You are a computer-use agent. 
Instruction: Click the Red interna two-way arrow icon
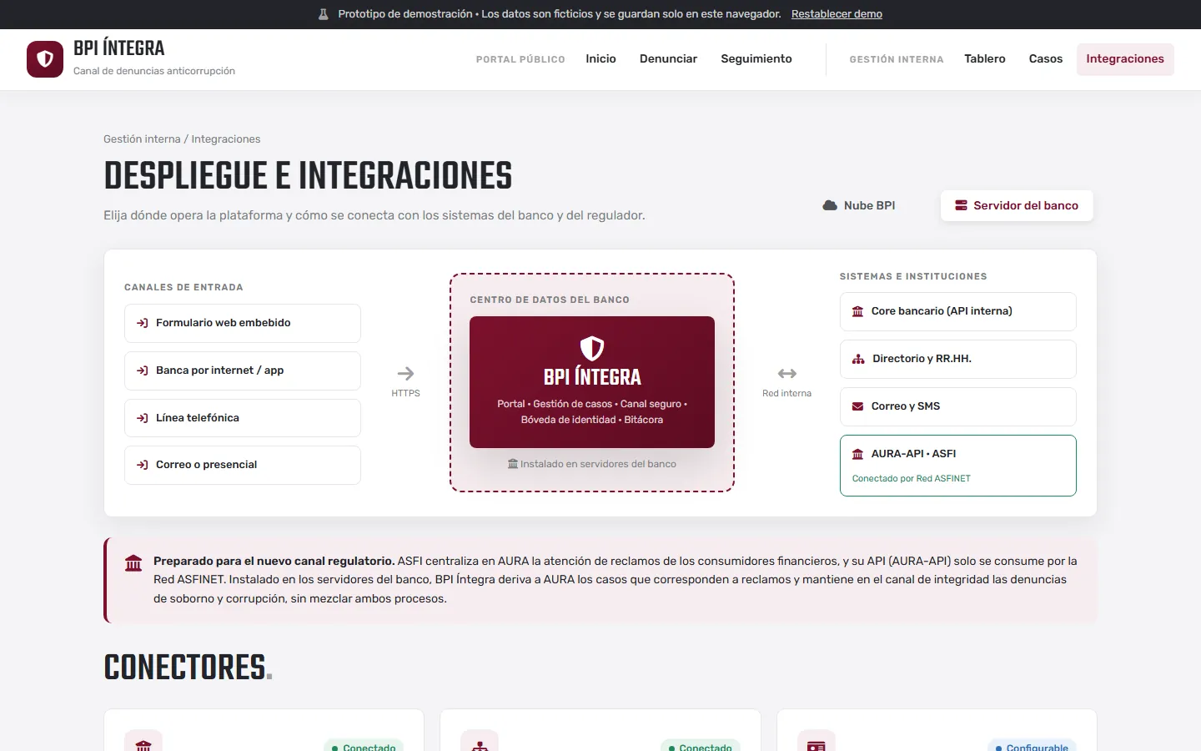[787, 373]
